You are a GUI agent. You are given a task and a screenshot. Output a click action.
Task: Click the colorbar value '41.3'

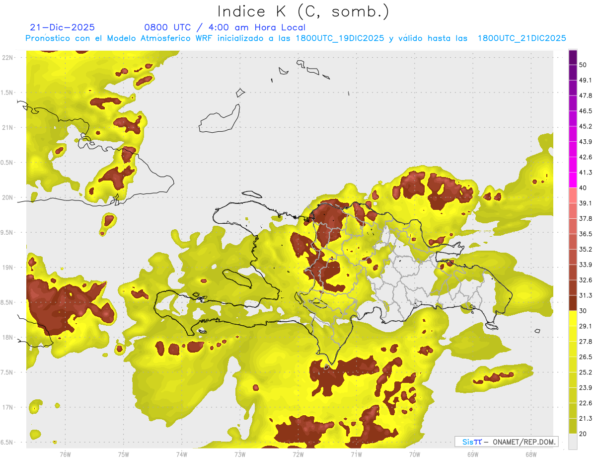(x=585, y=173)
